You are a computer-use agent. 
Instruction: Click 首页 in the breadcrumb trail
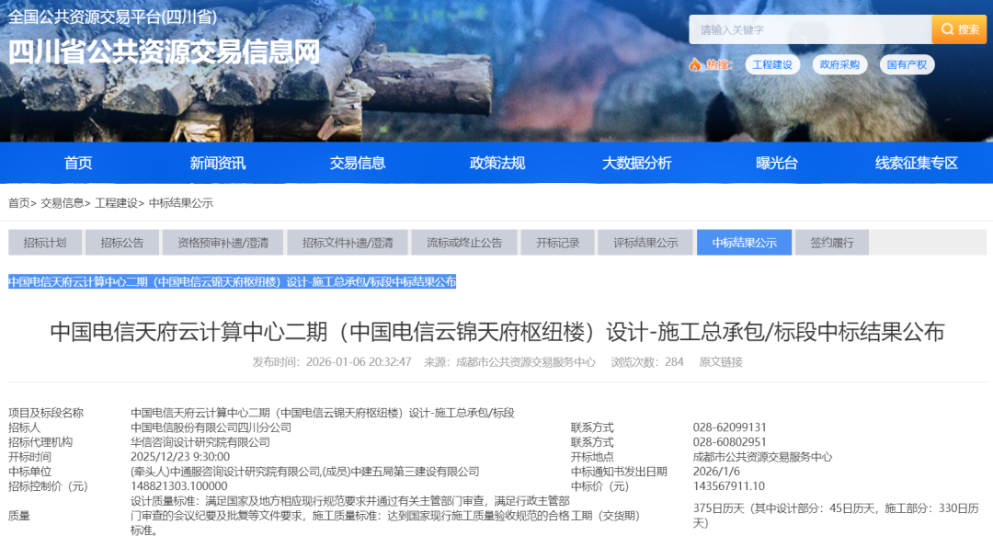19,203
